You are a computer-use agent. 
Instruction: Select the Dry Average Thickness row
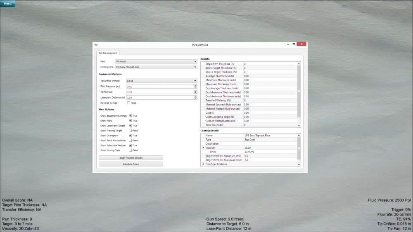pos(249,88)
